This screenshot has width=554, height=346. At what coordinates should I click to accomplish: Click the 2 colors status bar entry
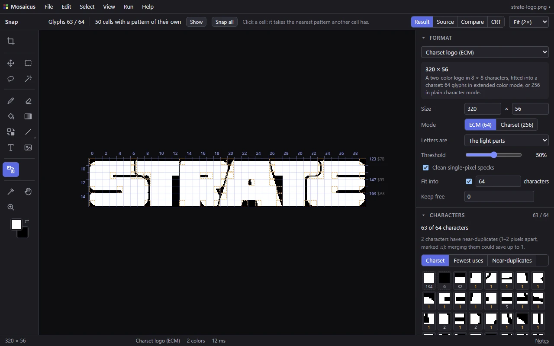(x=196, y=341)
